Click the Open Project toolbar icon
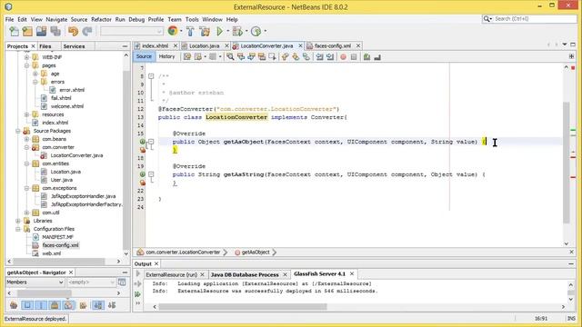 (41, 32)
